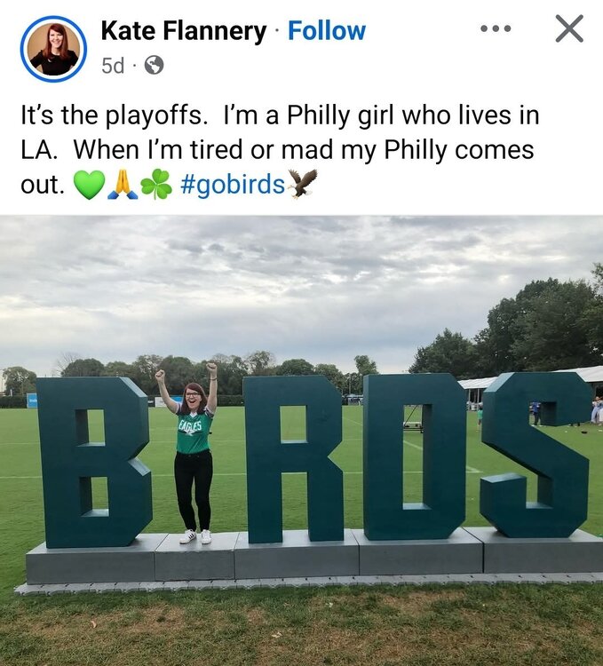Click the 5d post timestamp

pyautogui.click(x=113, y=66)
